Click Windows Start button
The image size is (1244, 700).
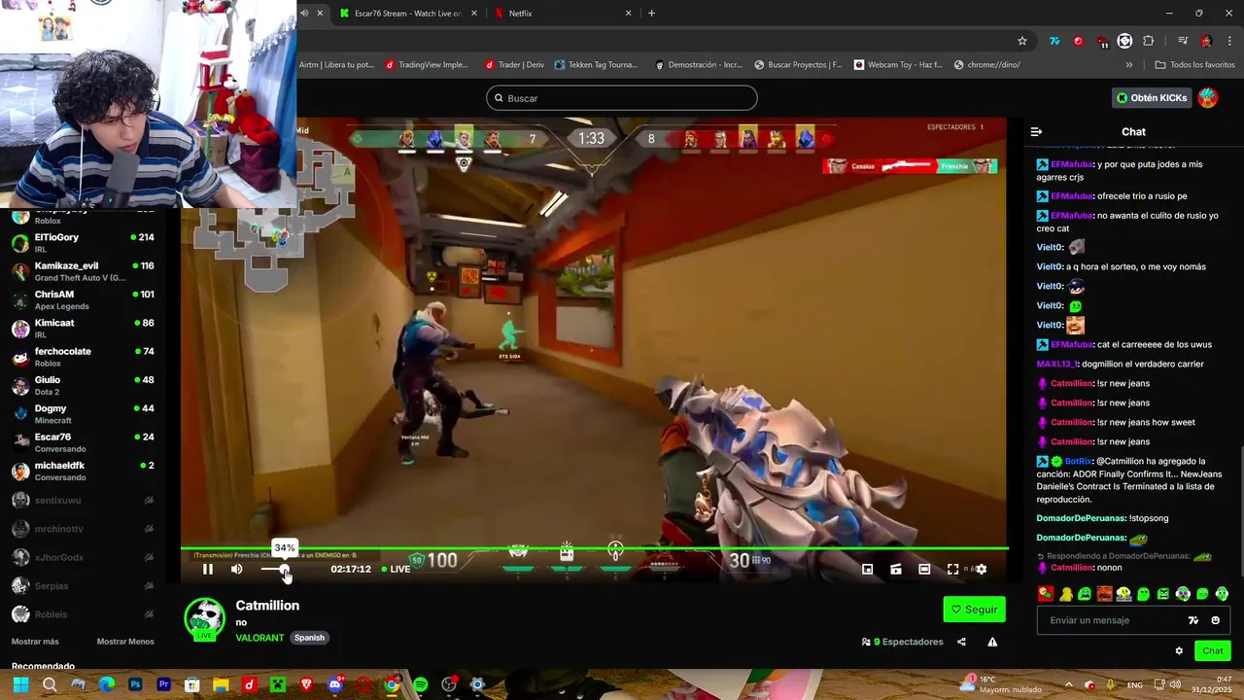[x=20, y=684]
